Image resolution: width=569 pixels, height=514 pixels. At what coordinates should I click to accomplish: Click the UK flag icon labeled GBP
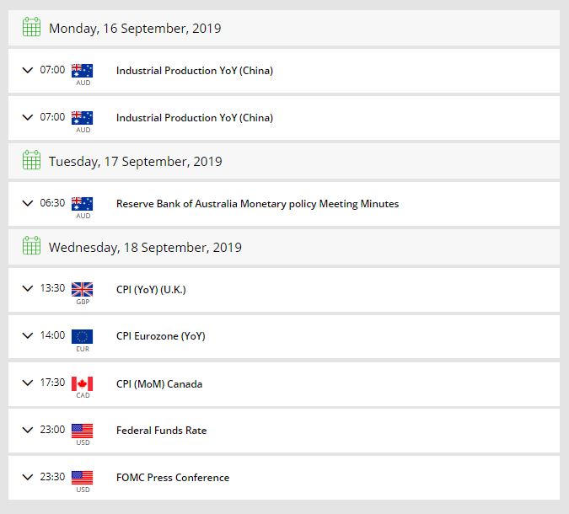pos(82,289)
